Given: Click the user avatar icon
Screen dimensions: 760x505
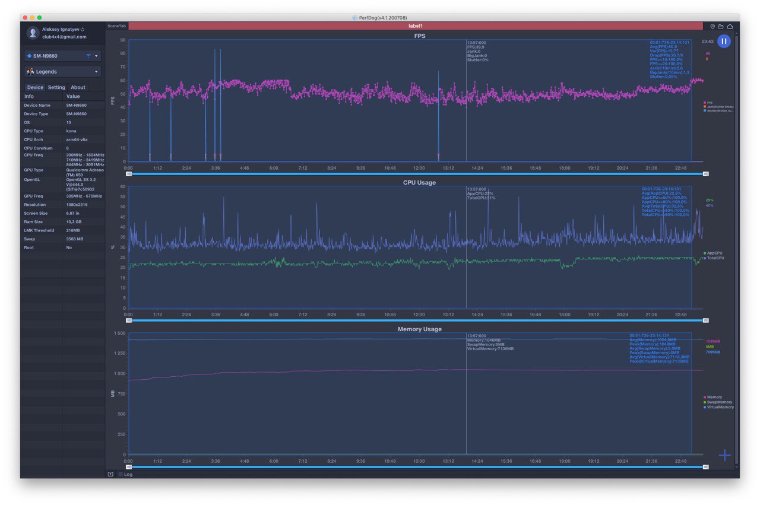Looking at the screenshot, I should click(x=33, y=33).
